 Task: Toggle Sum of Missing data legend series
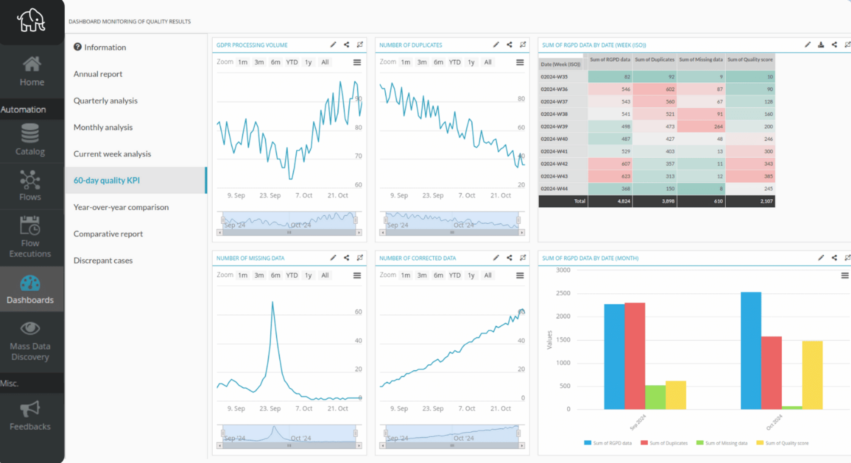tap(721, 443)
